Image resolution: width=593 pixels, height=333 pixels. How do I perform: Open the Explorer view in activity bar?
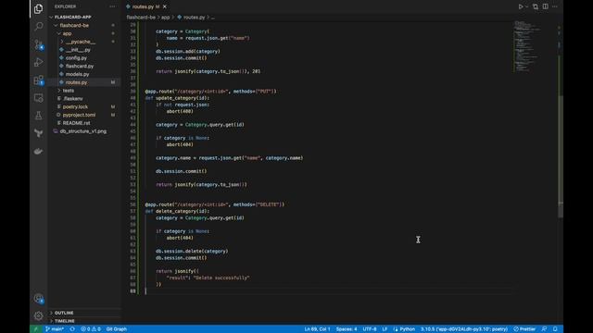[x=38, y=8]
